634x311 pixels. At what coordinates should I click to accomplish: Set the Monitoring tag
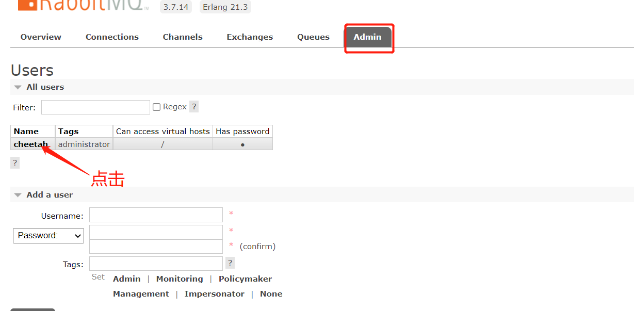180,279
